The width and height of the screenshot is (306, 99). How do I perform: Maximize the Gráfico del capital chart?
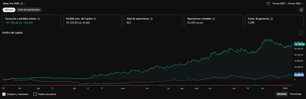301,33
